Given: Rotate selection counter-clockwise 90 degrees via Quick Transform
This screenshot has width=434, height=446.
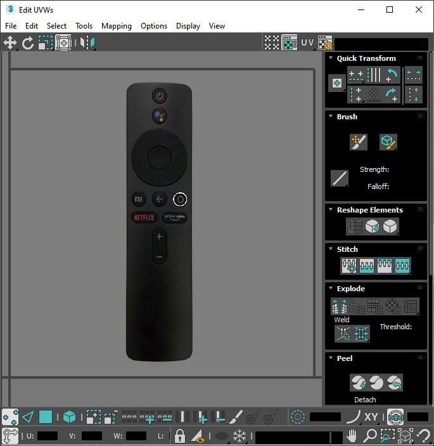Looking at the screenshot, I should [x=392, y=74].
